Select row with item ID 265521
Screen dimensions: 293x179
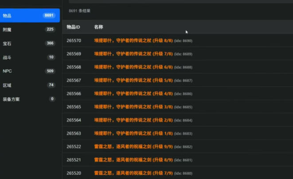pos(74,160)
